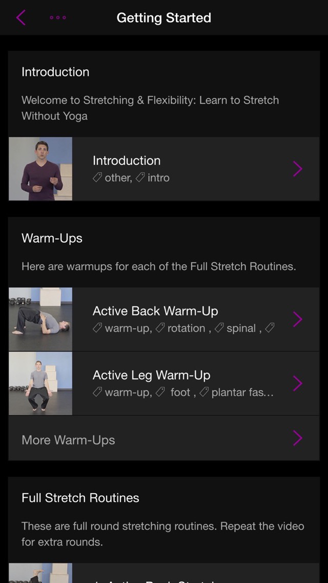
Task: Tap the 'foot' tag on Leg Warm-Up
Action: click(x=179, y=393)
